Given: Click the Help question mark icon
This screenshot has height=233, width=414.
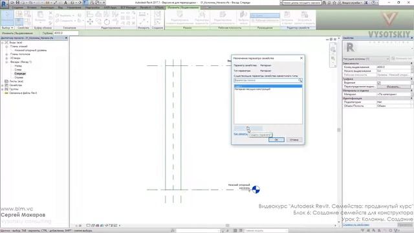Looking at the screenshot, I should [x=374, y=3].
